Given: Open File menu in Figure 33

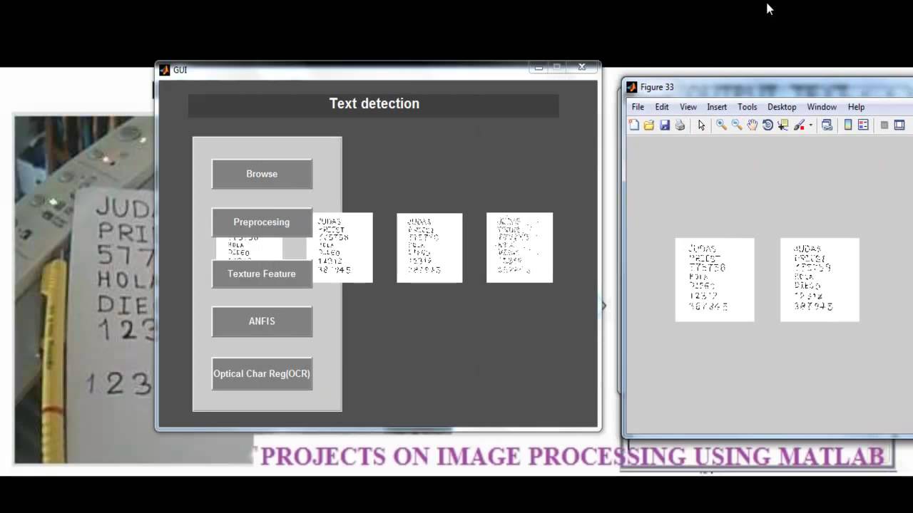Looking at the screenshot, I should pyautogui.click(x=638, y=107).
